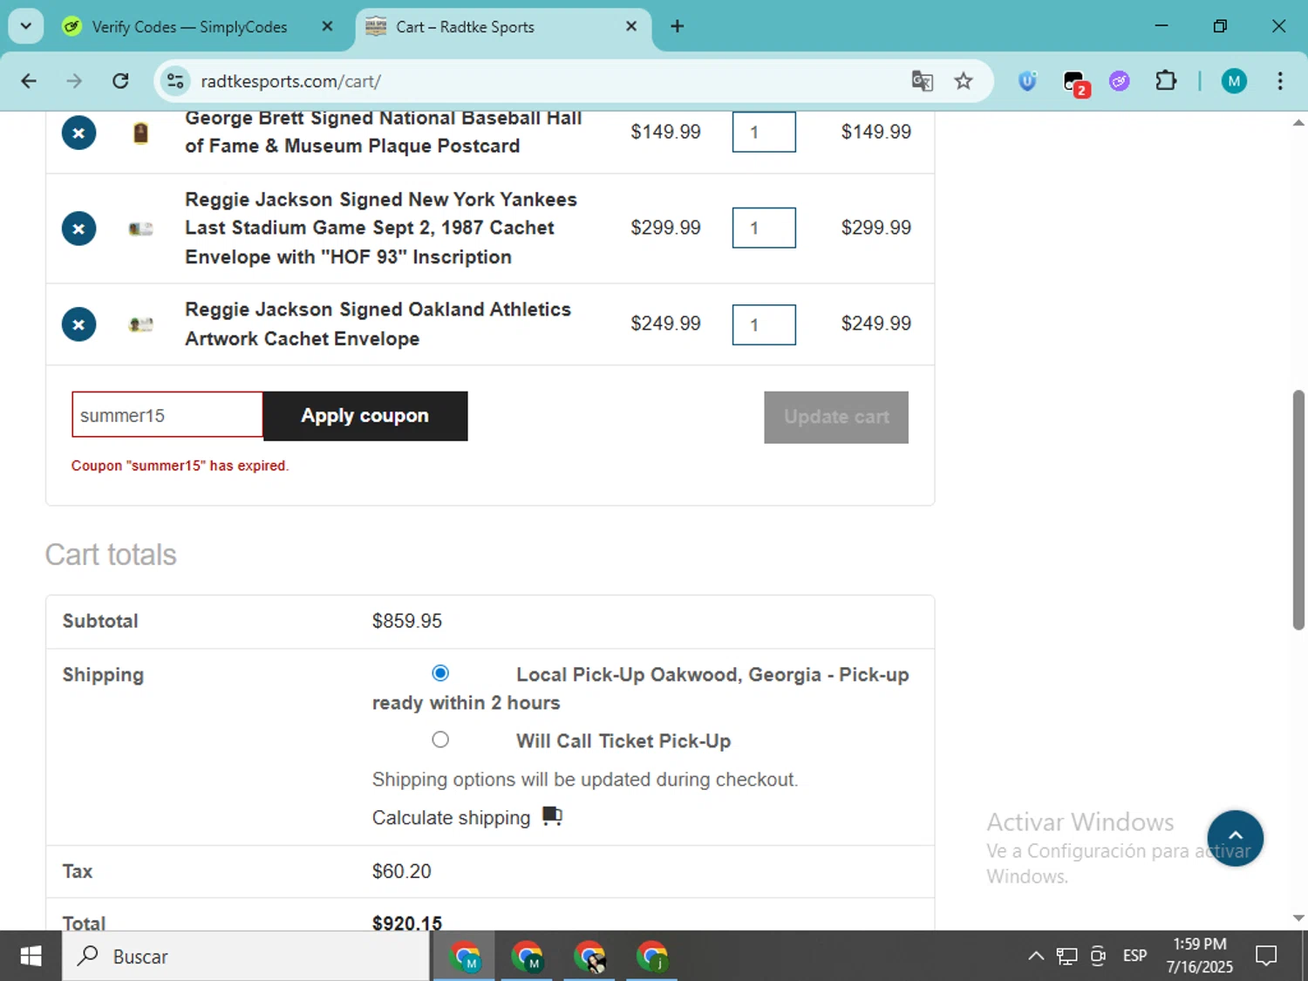Open third Chrome taskbar icon
Viewport: 1308px width, 981px height.
coord(590,957)
